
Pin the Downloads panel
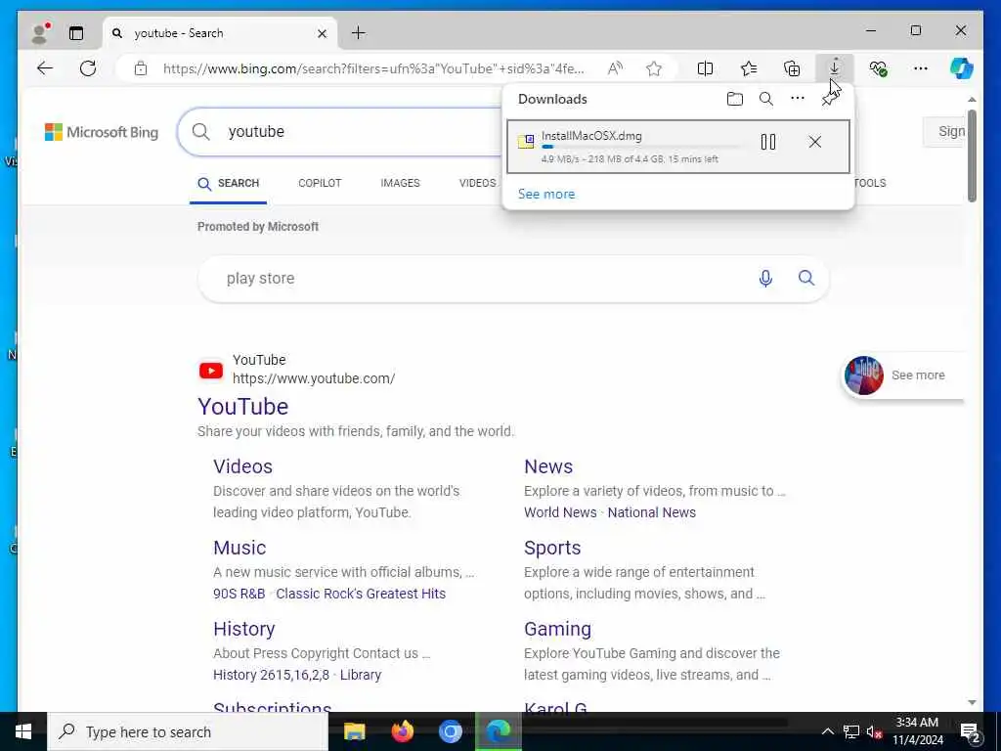(x=829, y=99)
